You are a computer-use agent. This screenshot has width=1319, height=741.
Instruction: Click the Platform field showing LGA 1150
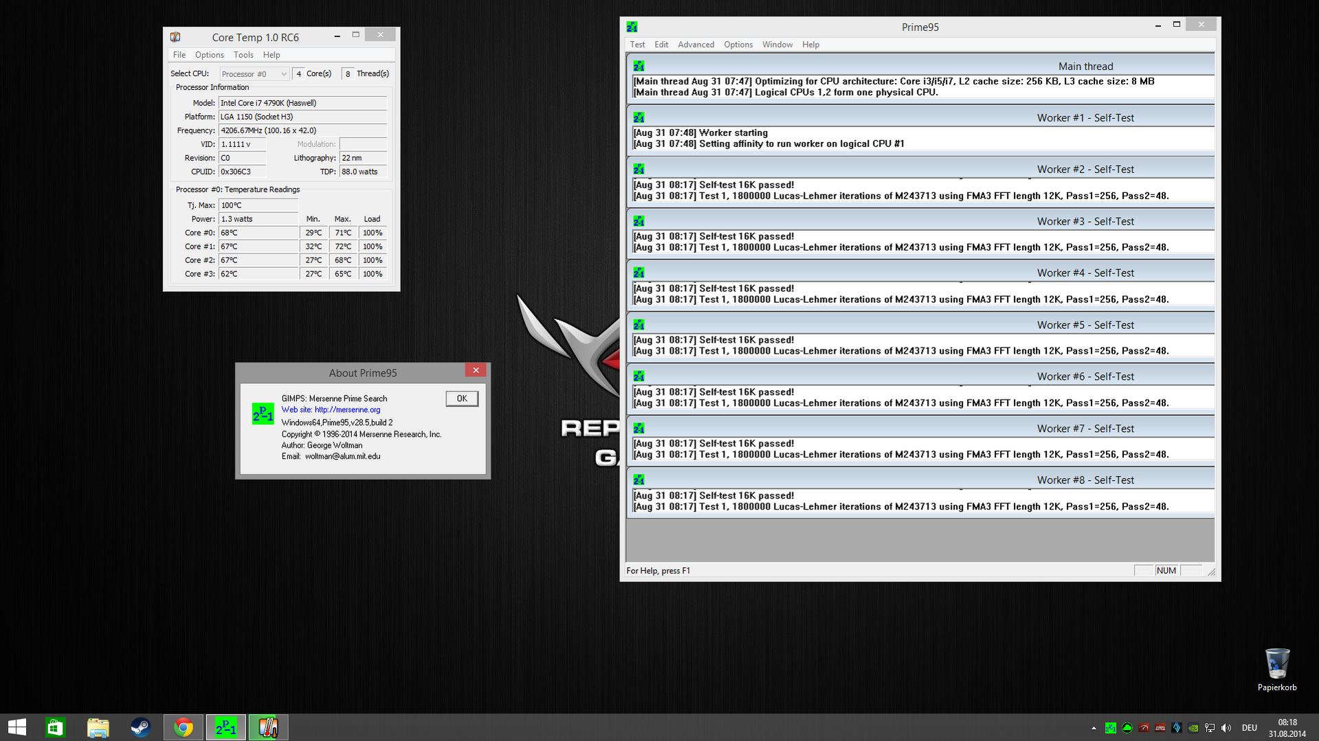click(x=302, y=117)
